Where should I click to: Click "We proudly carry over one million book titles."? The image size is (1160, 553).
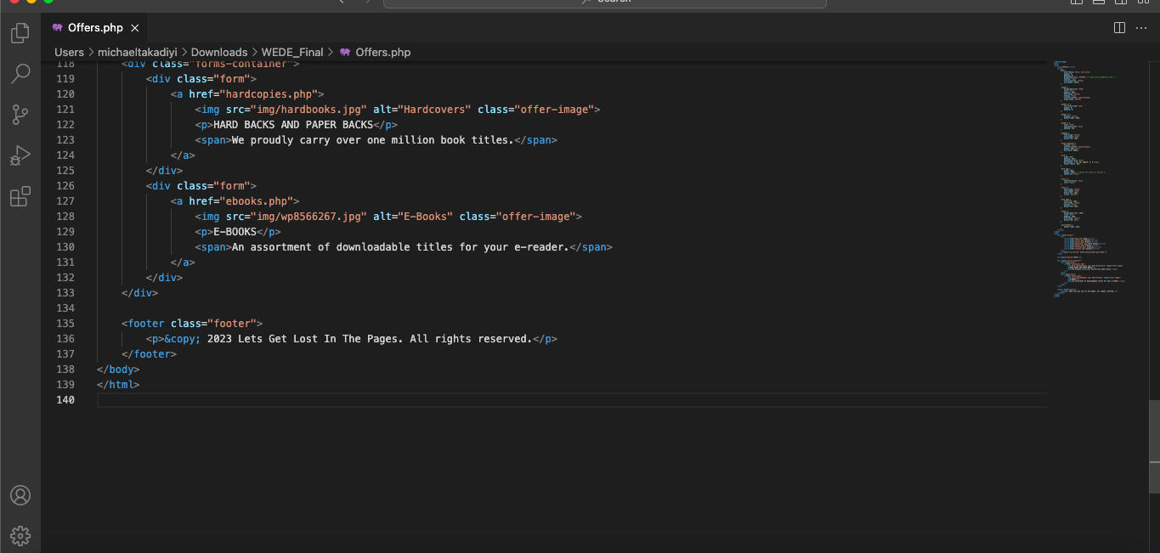pos(373,140)
